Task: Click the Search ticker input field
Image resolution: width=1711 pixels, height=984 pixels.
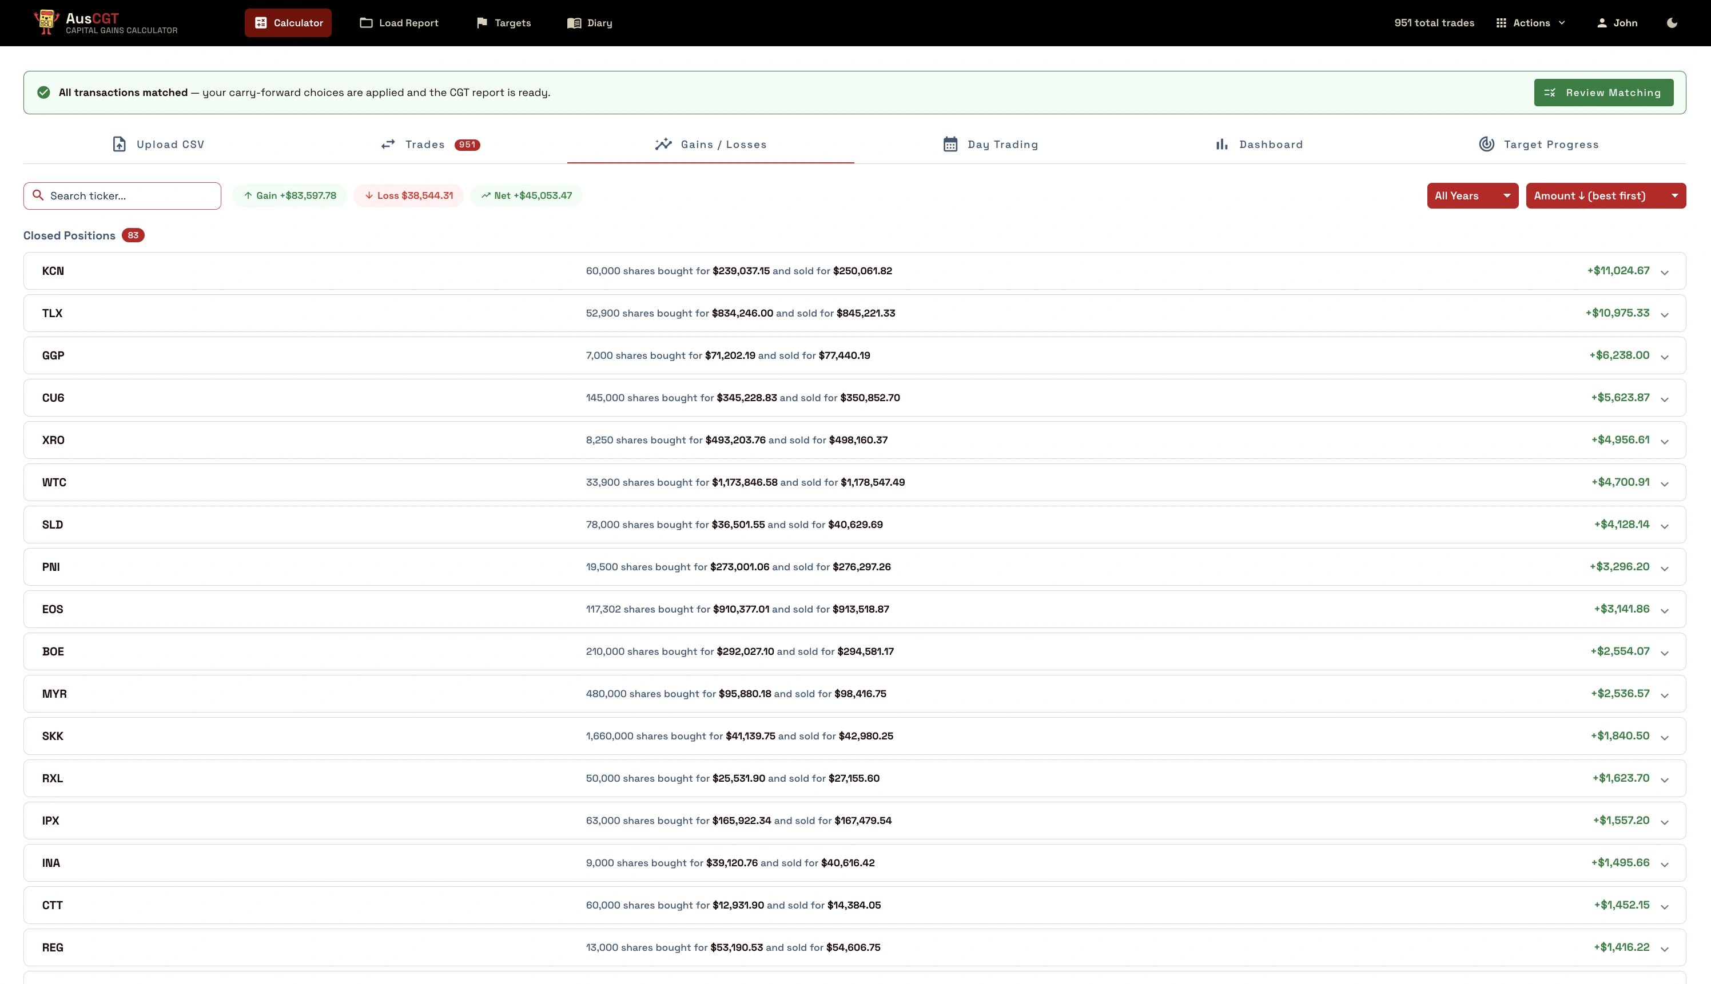Action: 122,196
